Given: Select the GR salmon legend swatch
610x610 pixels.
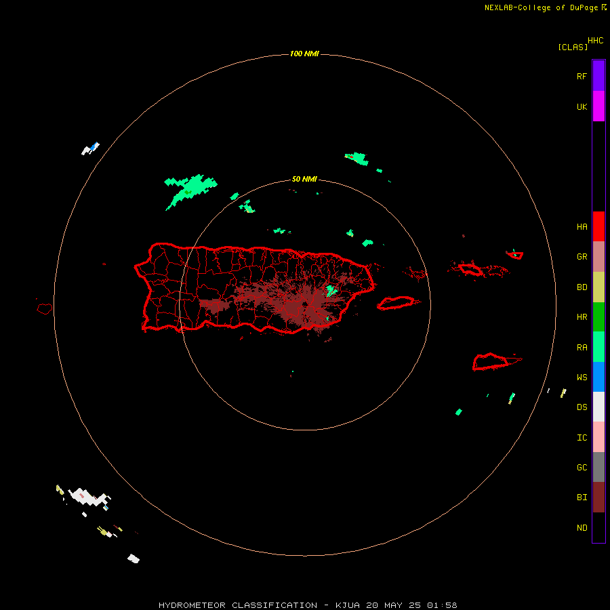Looking at the screenshot, I should click(598, 257).
